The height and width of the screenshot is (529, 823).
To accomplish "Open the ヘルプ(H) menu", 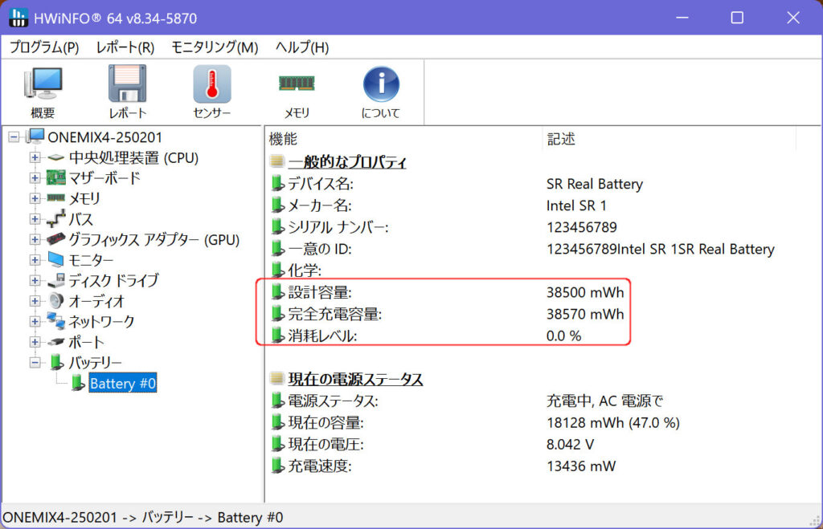I will tap(302, 47).
